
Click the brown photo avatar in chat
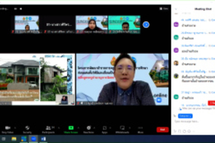point(176,63)
